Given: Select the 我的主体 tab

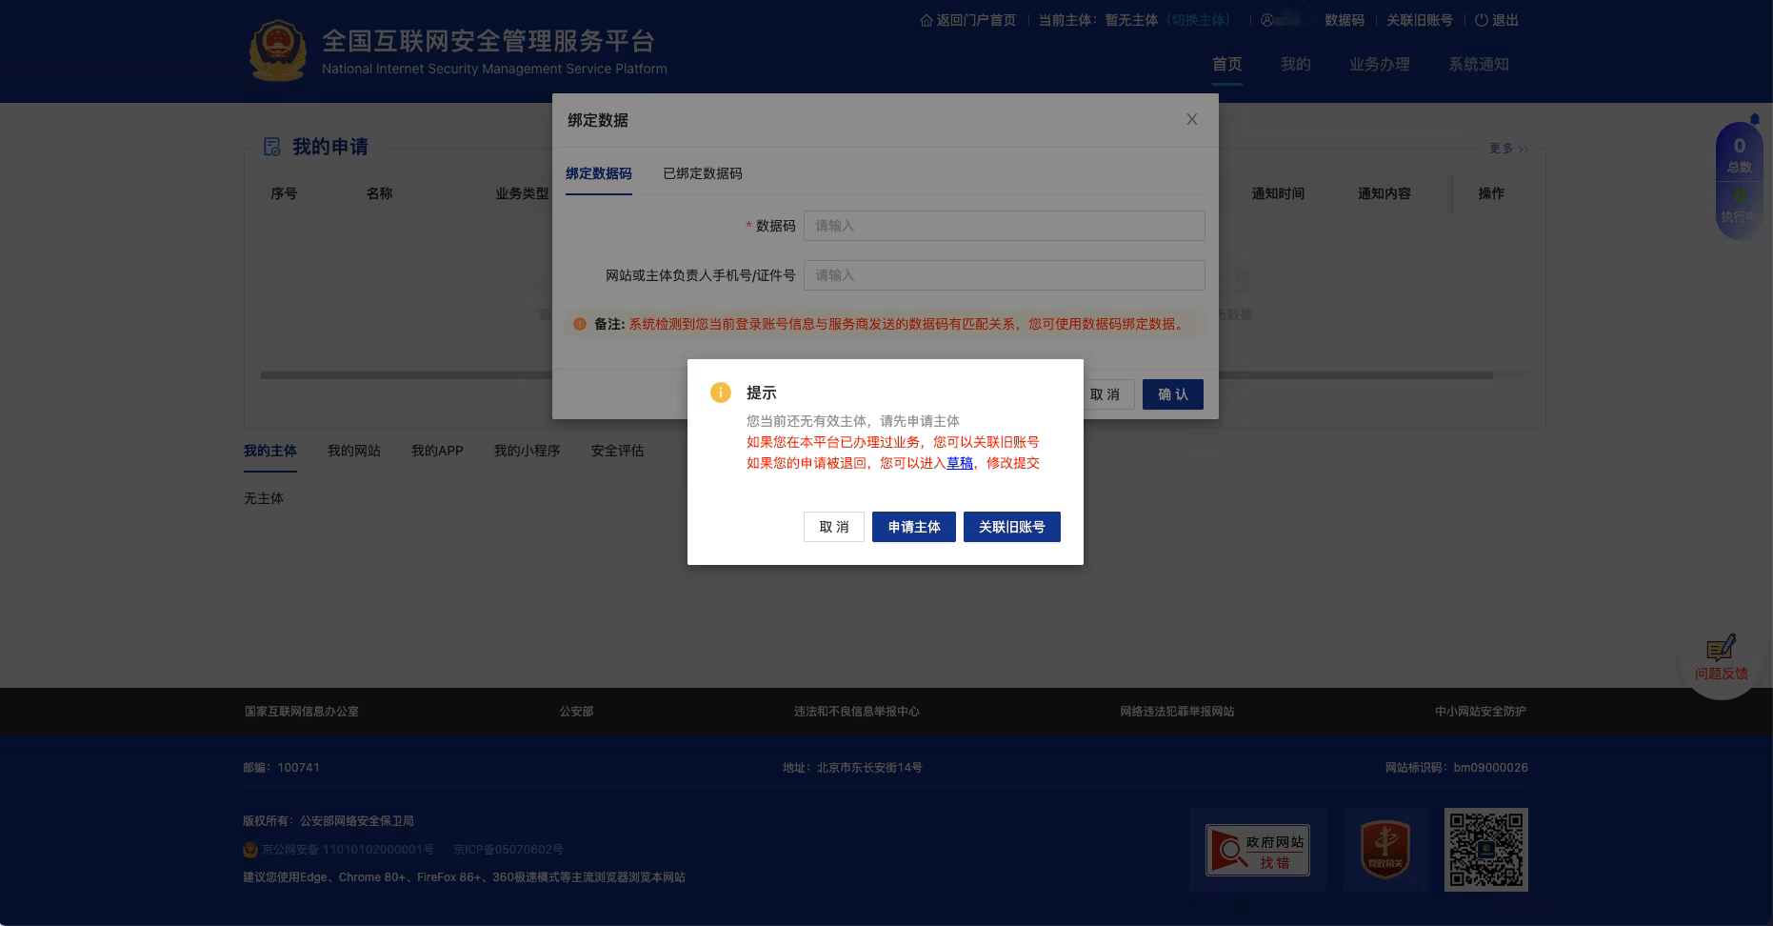Looking at the screenshot, I should click(x=269, y=451).
